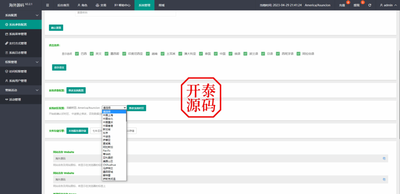Uncheck the 土耳其 language checkbox
This screenshot has height=194, width=400.
tap(162, 54)
